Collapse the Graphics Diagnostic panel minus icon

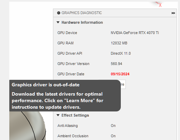pos(59,13)
